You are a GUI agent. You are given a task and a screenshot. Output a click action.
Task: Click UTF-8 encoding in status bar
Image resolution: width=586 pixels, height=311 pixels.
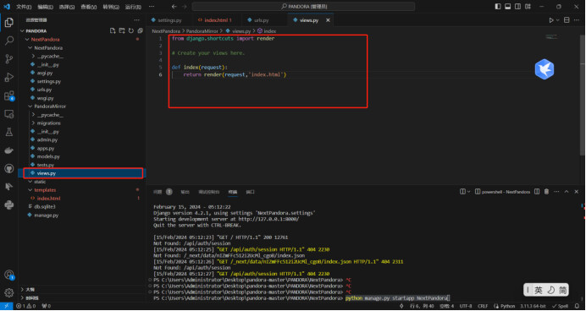[x=465, y=306]
